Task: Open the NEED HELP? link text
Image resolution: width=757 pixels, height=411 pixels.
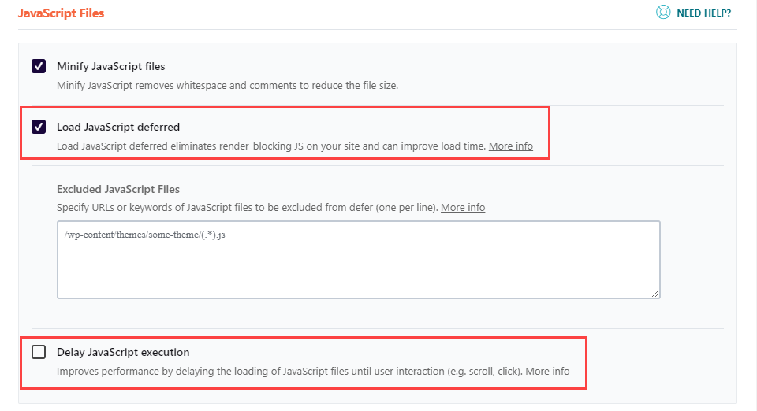Action: 703,13
